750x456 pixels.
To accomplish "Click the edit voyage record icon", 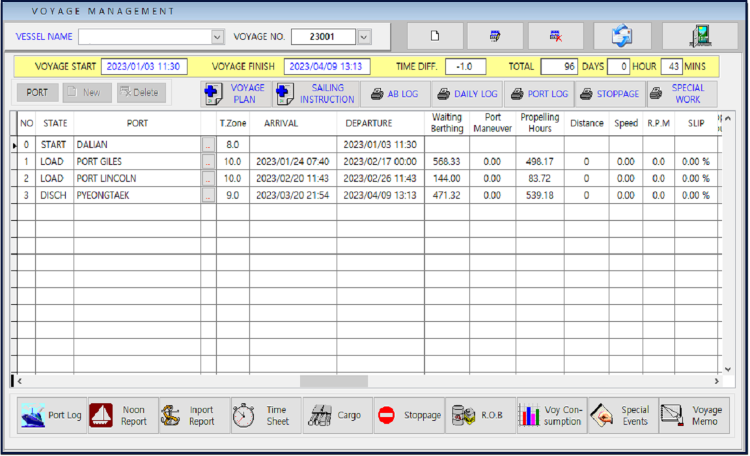I will 495,36.
